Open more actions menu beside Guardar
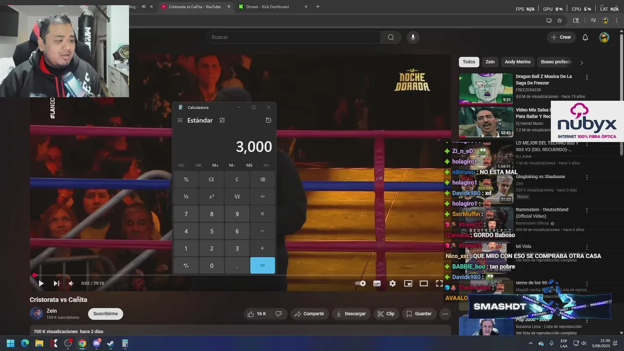This screenshot has width=624, height=351. click(x=445, y=313)
